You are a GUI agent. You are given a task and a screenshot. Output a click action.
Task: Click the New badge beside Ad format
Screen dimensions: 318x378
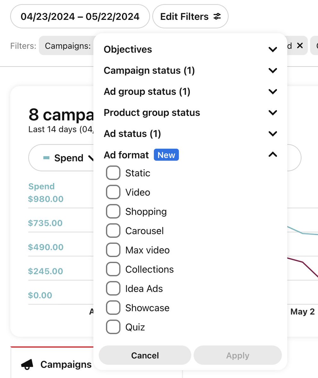(166, 155)
